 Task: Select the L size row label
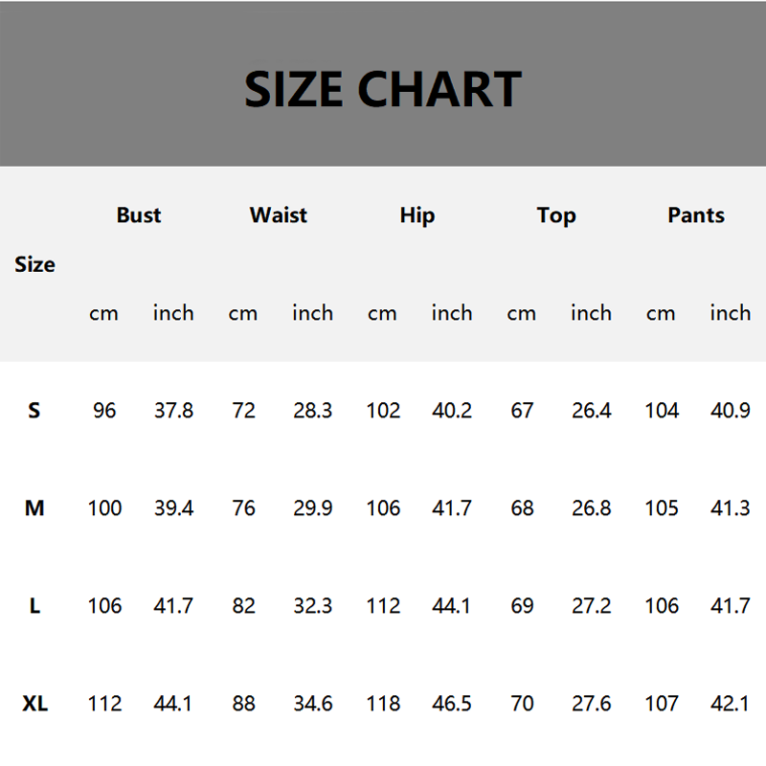pyautogui.click(x=34, y=606)
